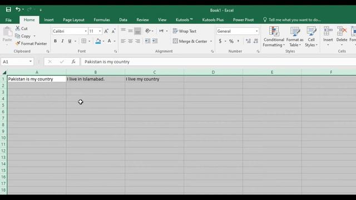
Task: Apply fill color with paint bucket
Action: (x=98, y=41)
